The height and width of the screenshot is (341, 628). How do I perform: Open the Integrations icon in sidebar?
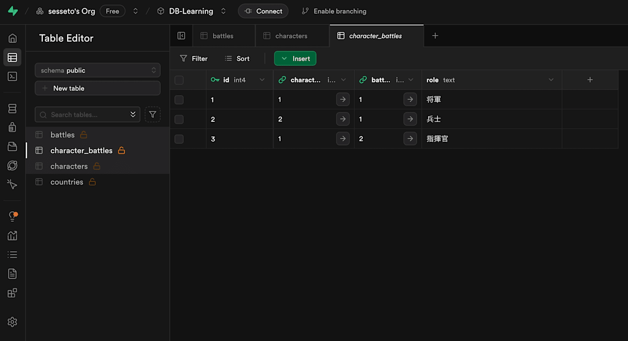(x=13, y=292)
